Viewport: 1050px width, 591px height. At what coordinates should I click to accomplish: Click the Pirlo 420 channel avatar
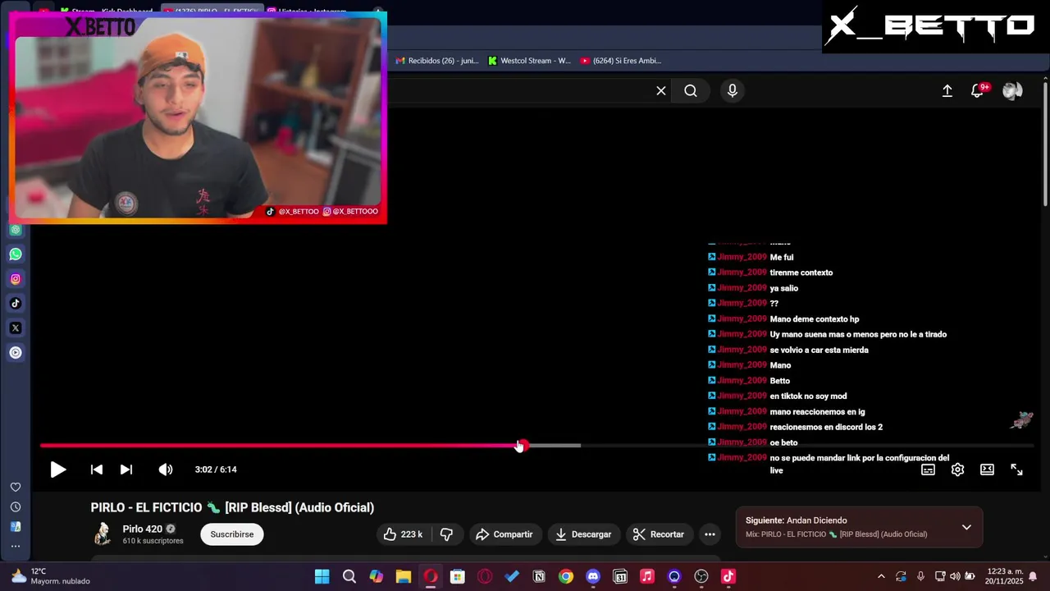click(x=103, y=534)
